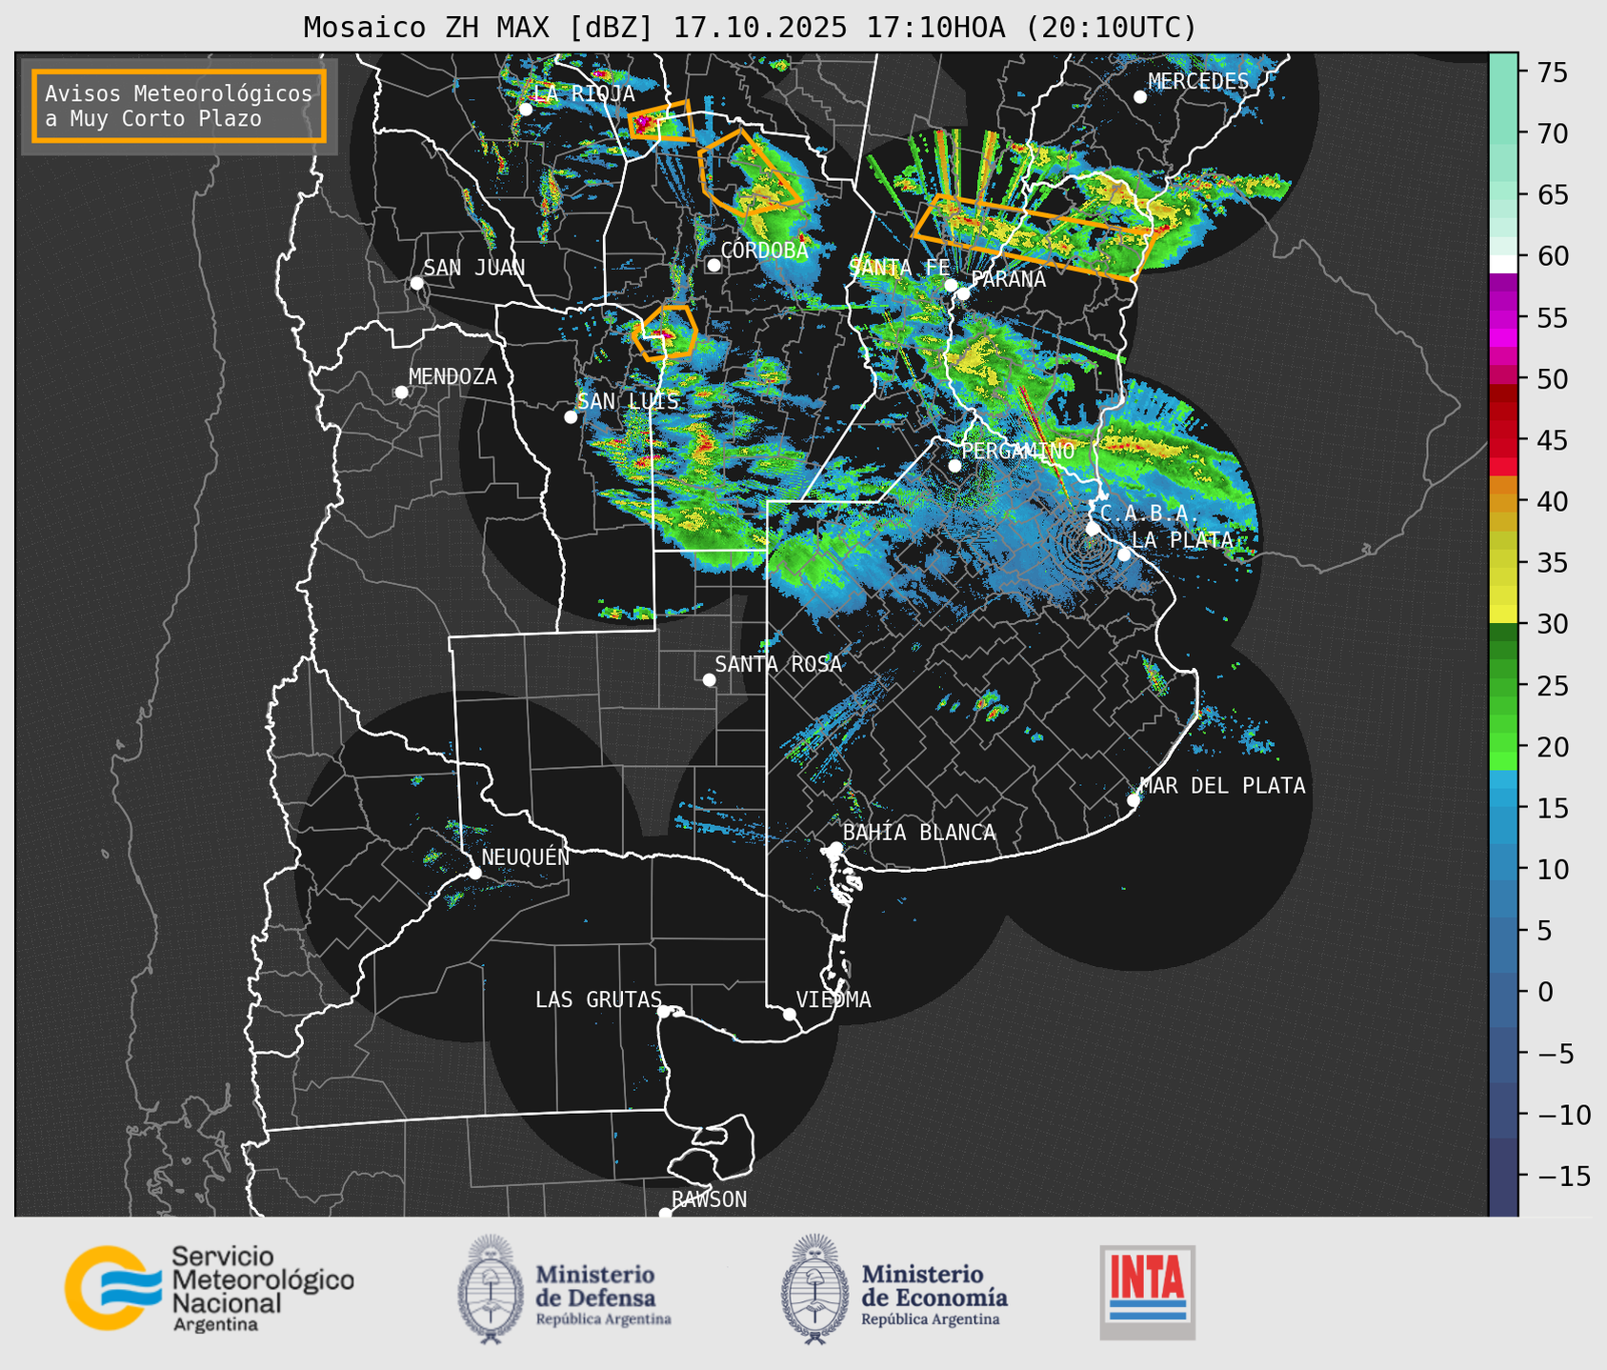Click the La Rioja city label

coord(584,93)
